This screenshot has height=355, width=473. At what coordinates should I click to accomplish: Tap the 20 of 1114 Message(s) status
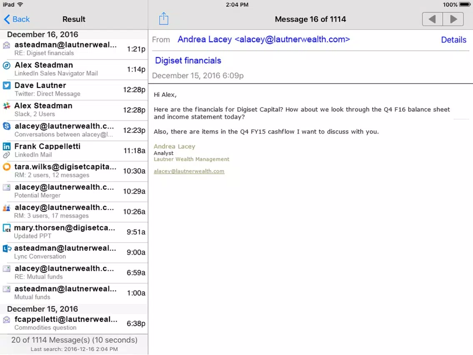[x=74, y=340]
